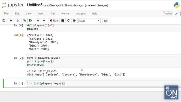Copy selected cells icon
181x102 pixels.
click(x=24, y=21)
